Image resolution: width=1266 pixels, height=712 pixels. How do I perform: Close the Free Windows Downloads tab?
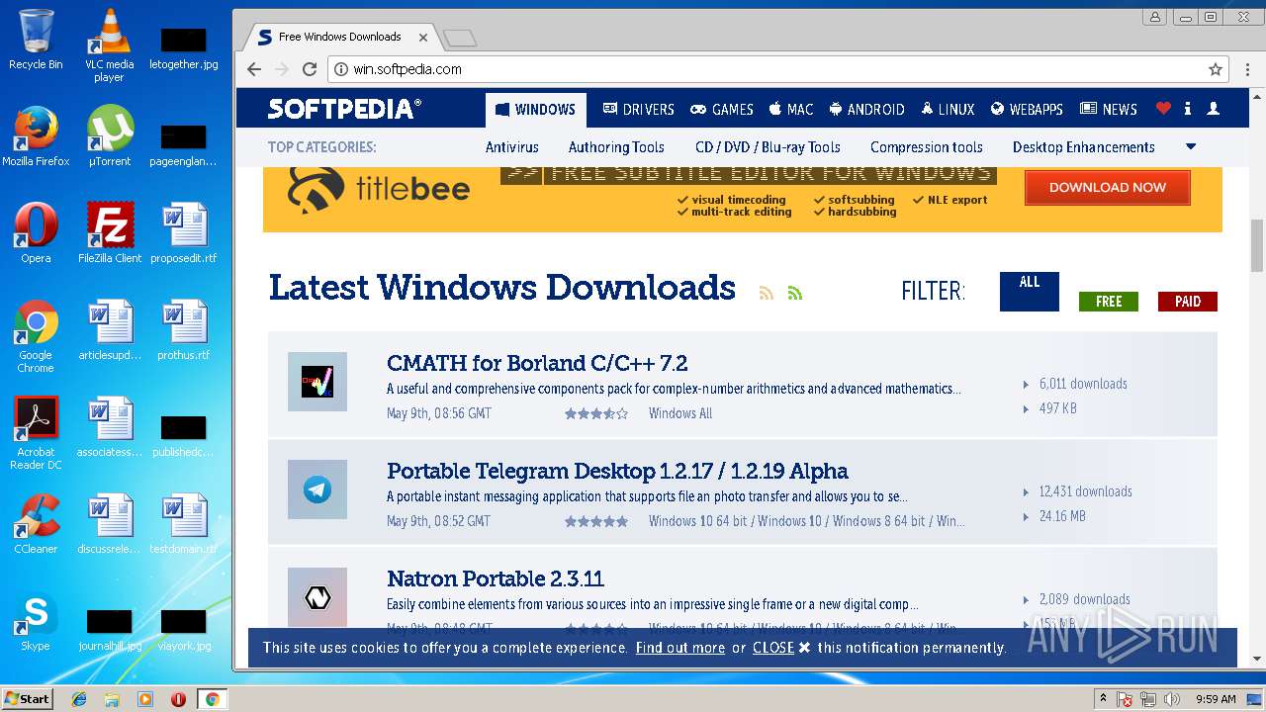423,37
